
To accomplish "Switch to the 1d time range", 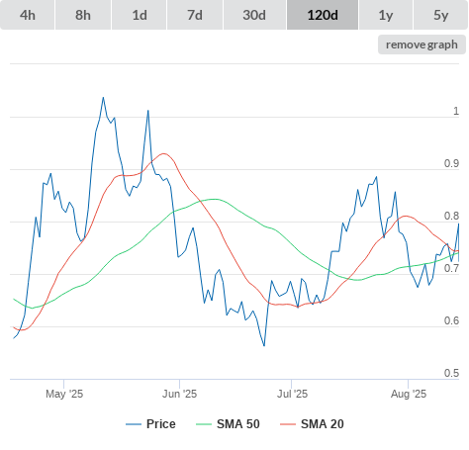I will coord(140,15).
